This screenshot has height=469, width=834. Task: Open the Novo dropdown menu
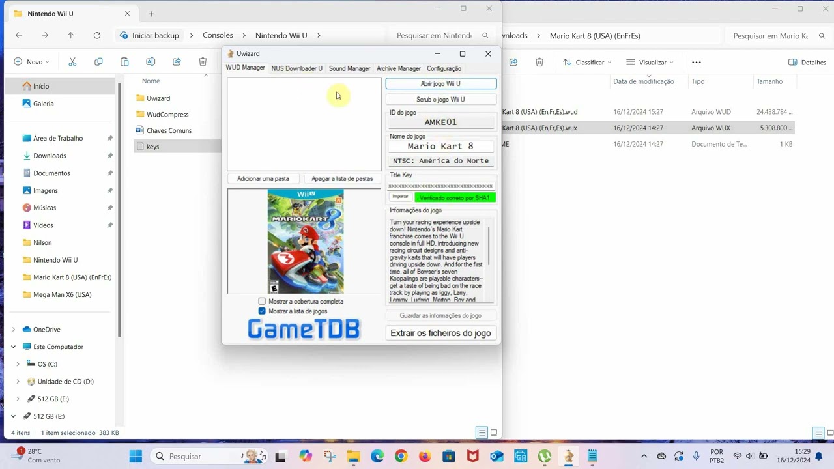pos(32,62)
